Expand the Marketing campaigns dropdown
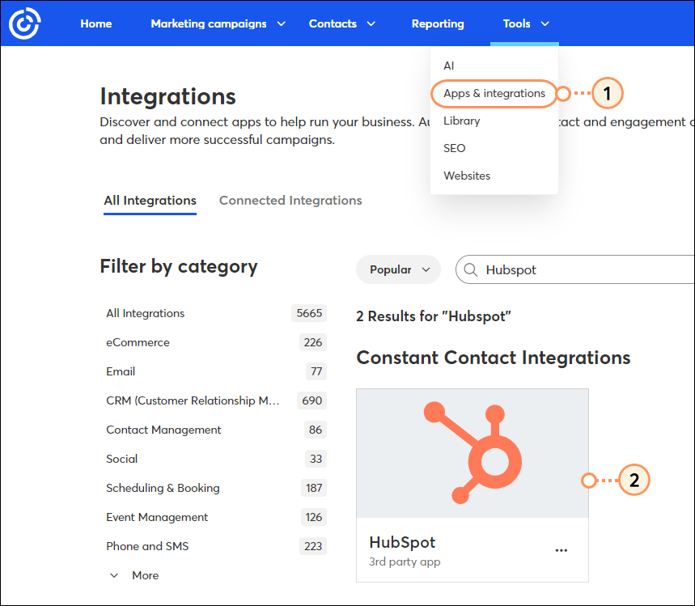The height and width of the screenshot is (606, 695). click(209, 23)
